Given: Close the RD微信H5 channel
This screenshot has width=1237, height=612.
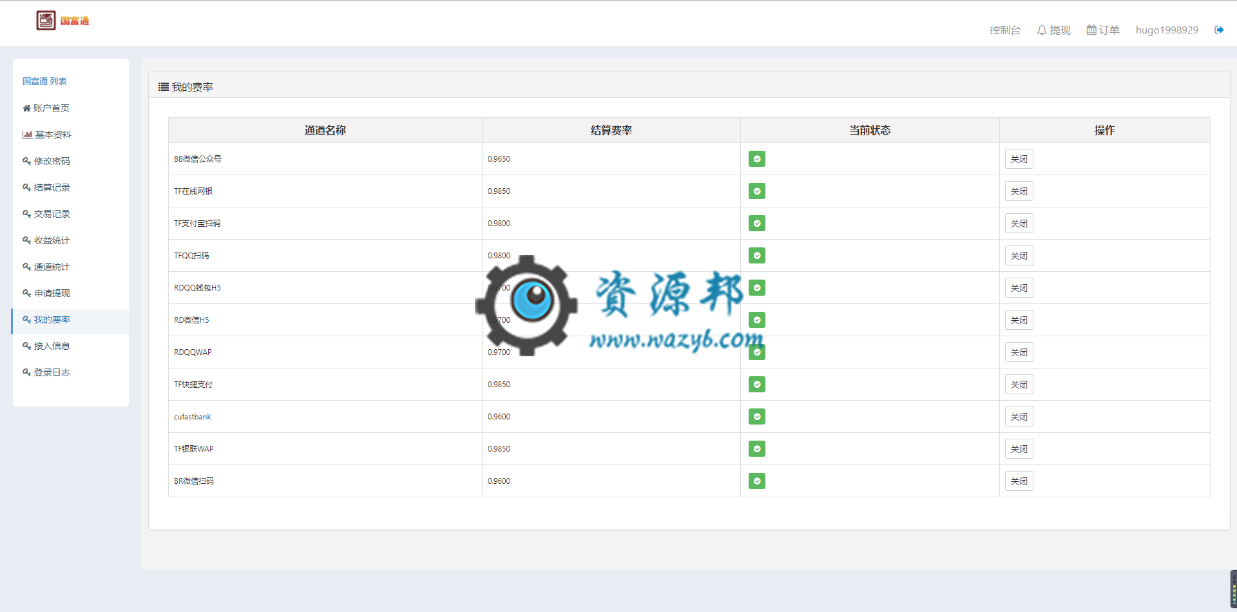Looking at the screenshot, I should click(x=1019, y=320).
